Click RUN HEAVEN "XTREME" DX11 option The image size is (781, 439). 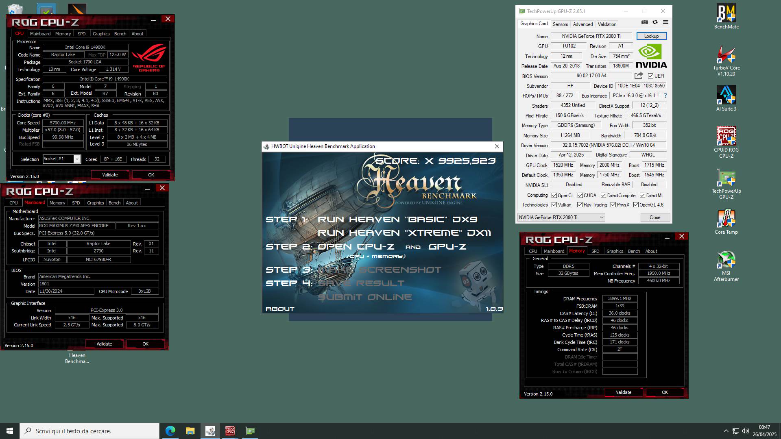coord(404,233)
